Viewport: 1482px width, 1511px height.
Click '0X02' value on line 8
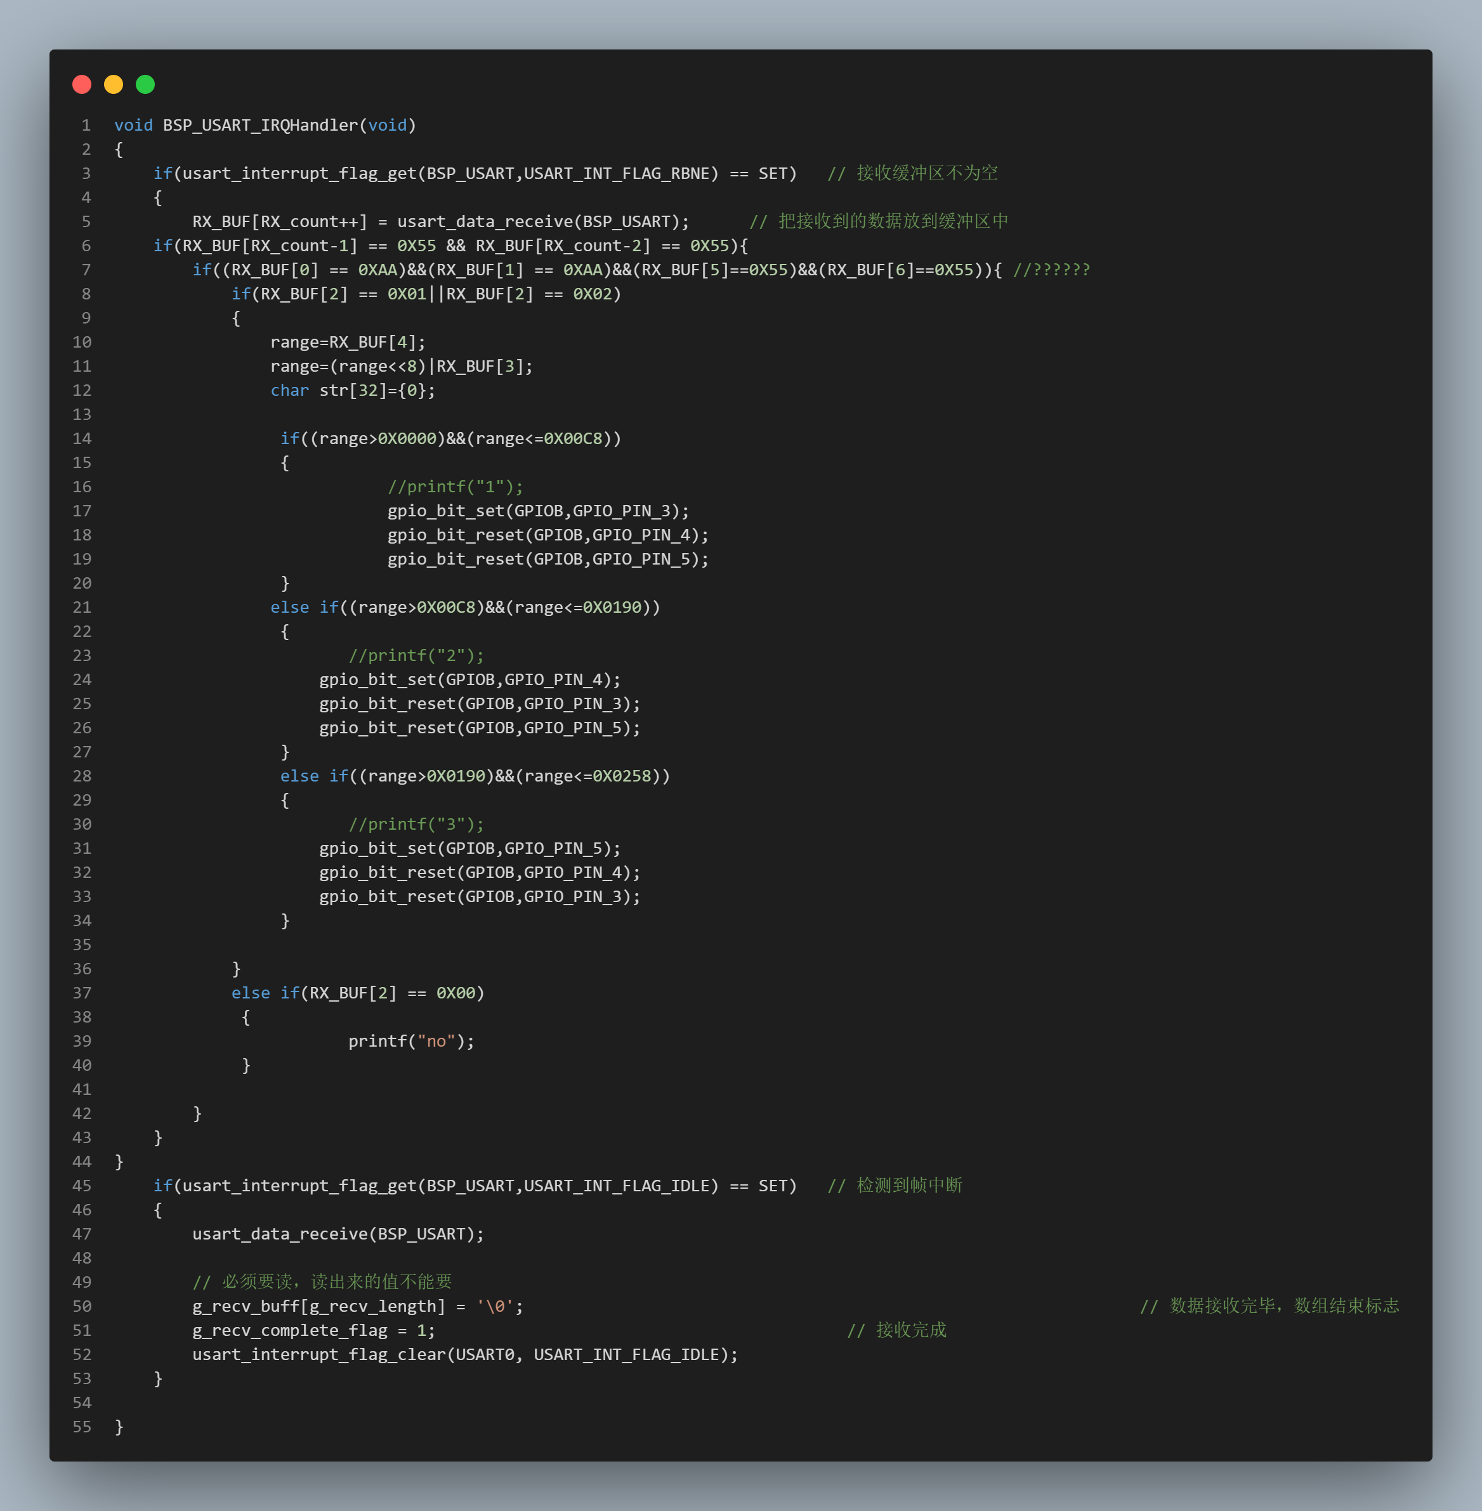click(x=593, y=294)
